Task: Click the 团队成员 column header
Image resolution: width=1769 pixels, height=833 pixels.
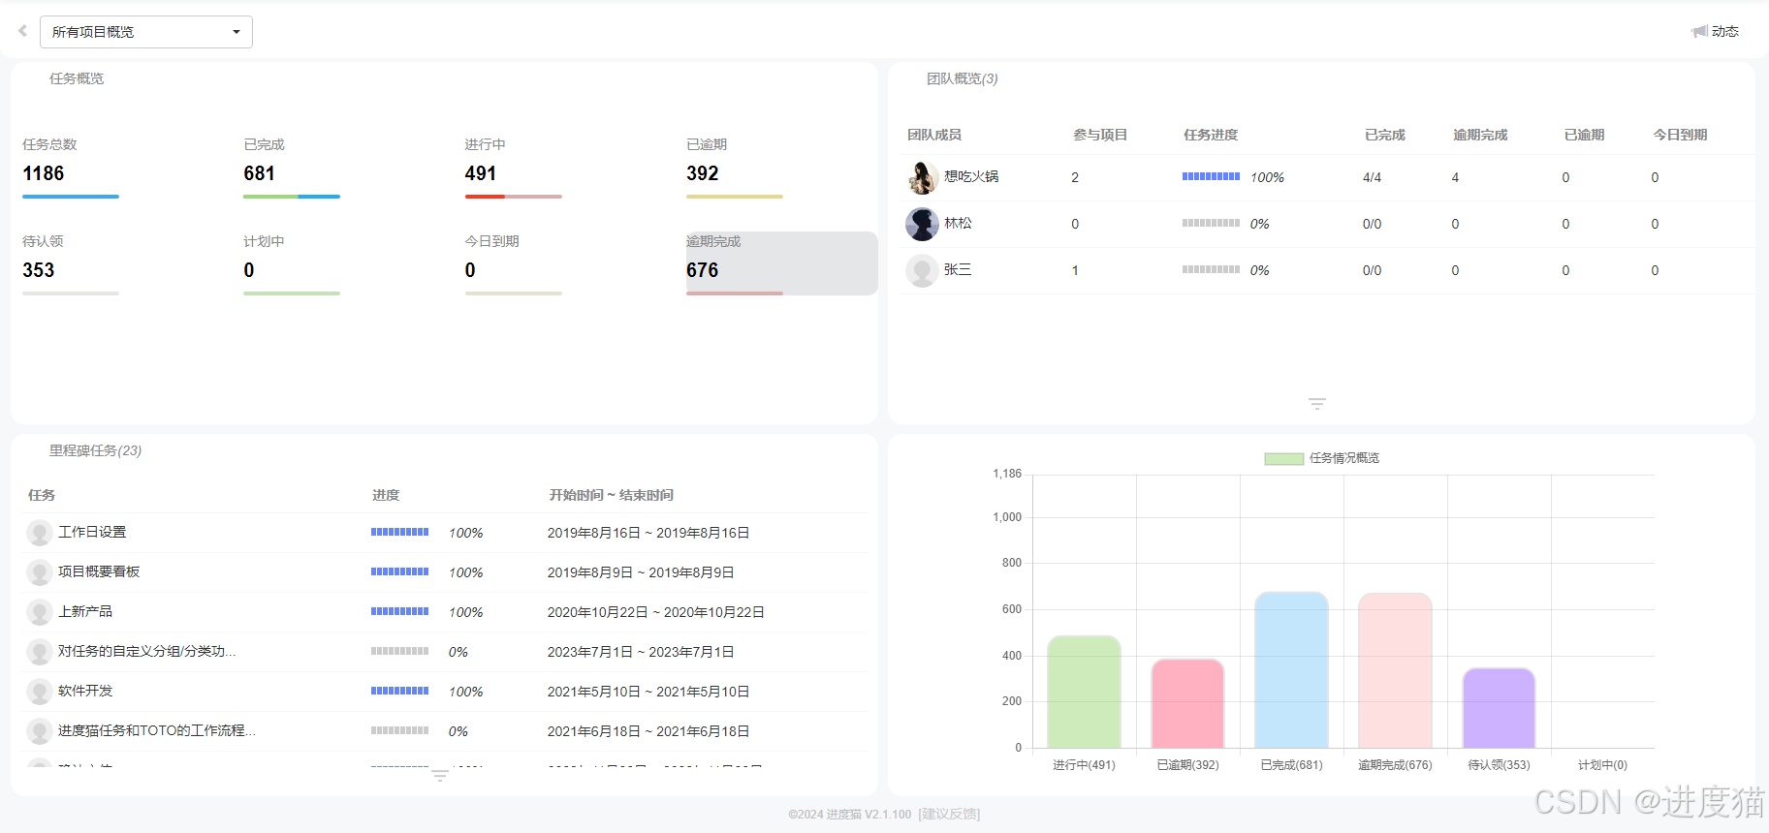Action: 934,135
